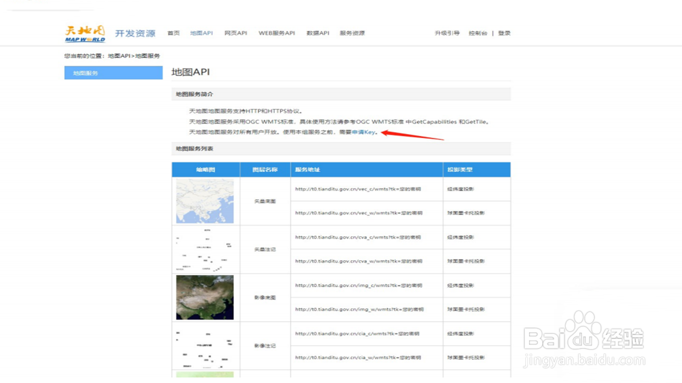Click the 开发资源 site title
The image size is (682, 383).
[x=135, y=33]
